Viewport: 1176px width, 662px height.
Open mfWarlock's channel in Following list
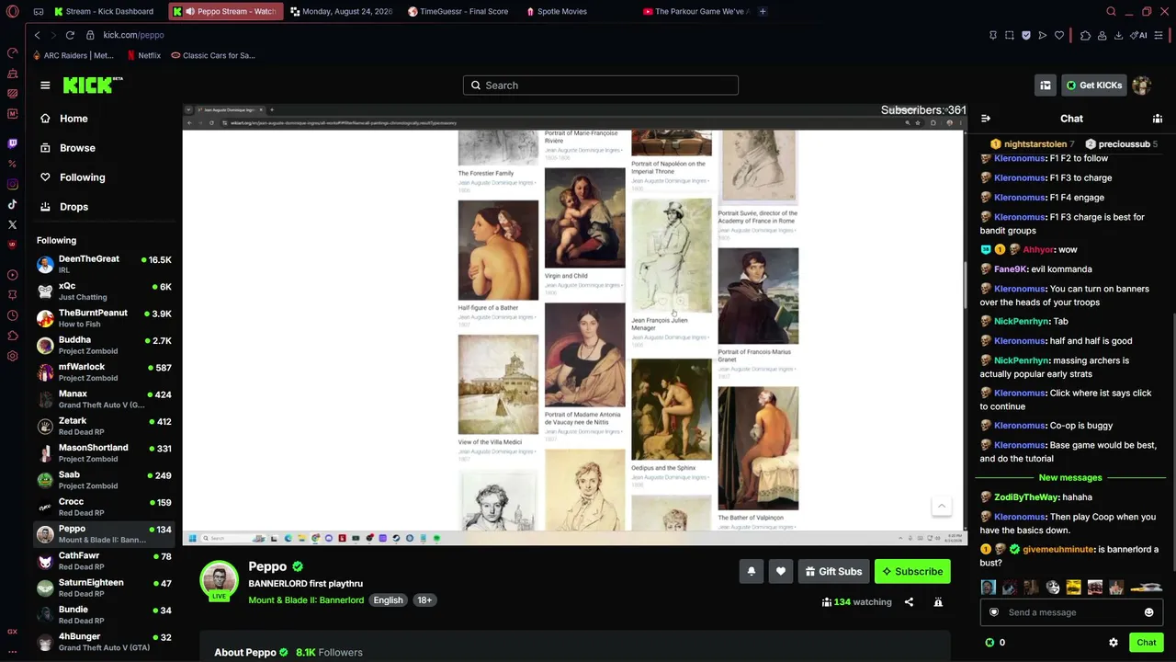(x=105, y=372)
